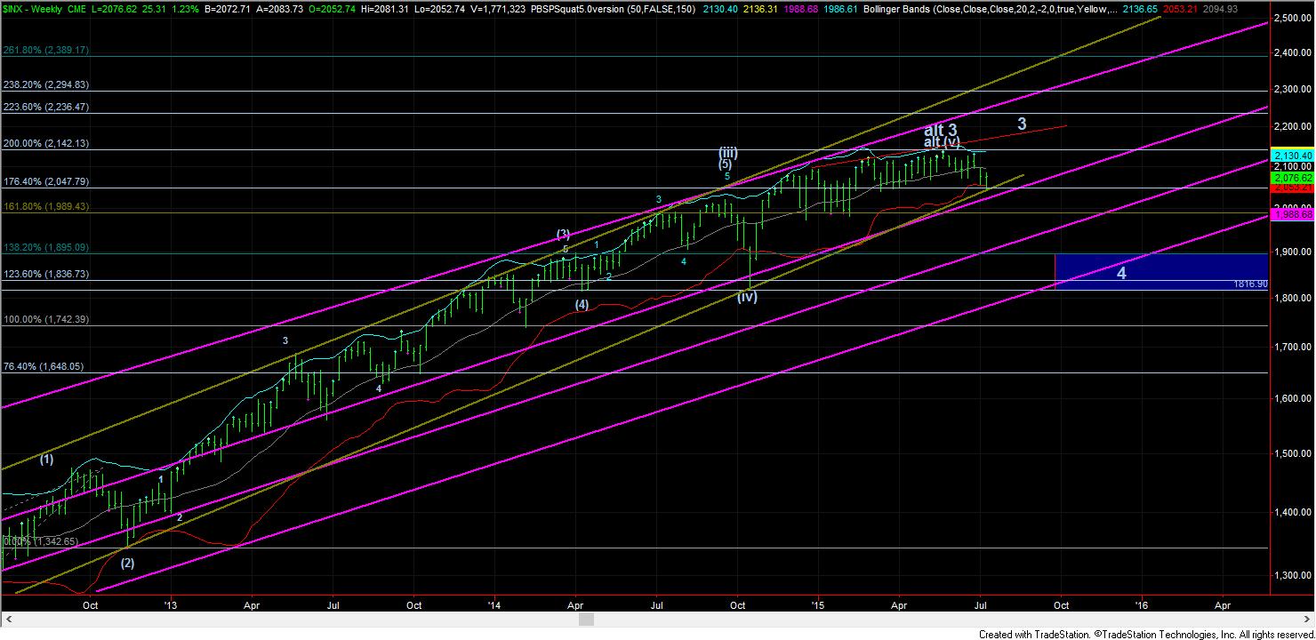Image resolution: width=1316 pixels, height=640 pixels.
Task: Click the 1,800.00 price axis label
Action: coord(1292,299)
